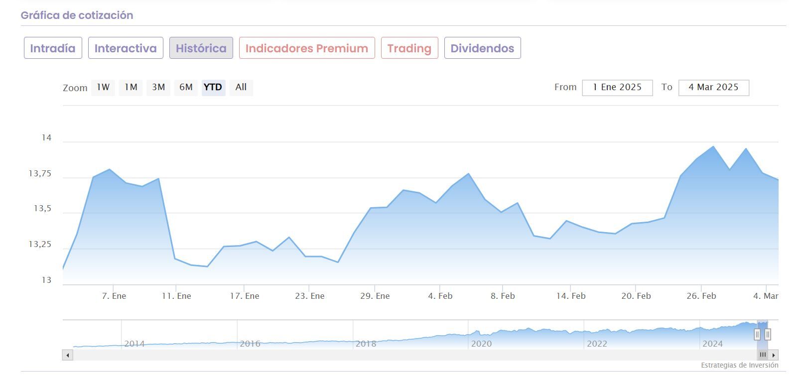Switch to the Intradía chart tab

point(53,48)
